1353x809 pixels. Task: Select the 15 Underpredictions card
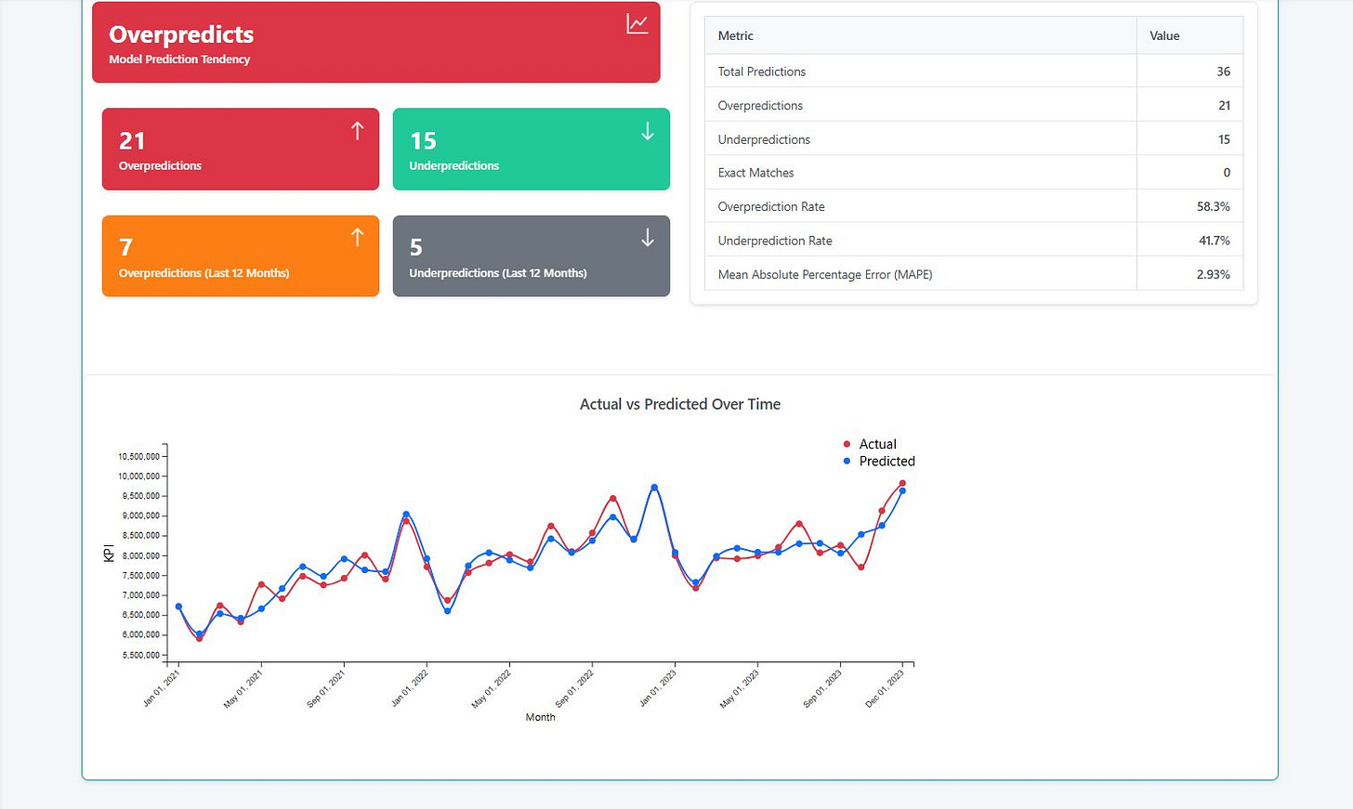(x=532, y=150)
